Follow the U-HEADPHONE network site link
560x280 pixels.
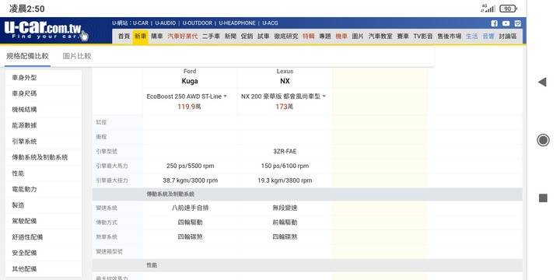coord(237,23)
